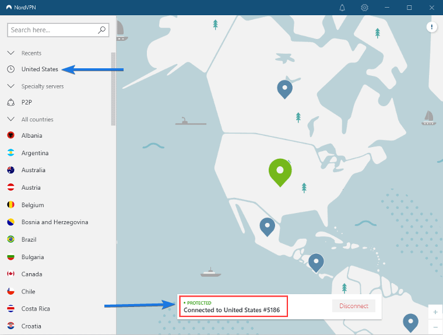Connect to Bosnia and Herzegovina
The height and width of the screenshot is (335, 443).
click(55, 222)
